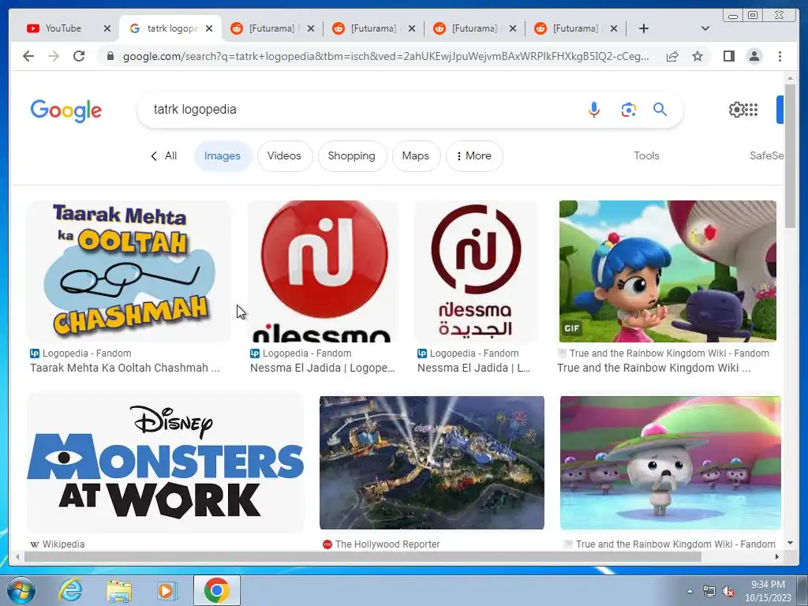
Task: Click scroll down arrow of vertical scrollbar
Action: coord(790,543)
